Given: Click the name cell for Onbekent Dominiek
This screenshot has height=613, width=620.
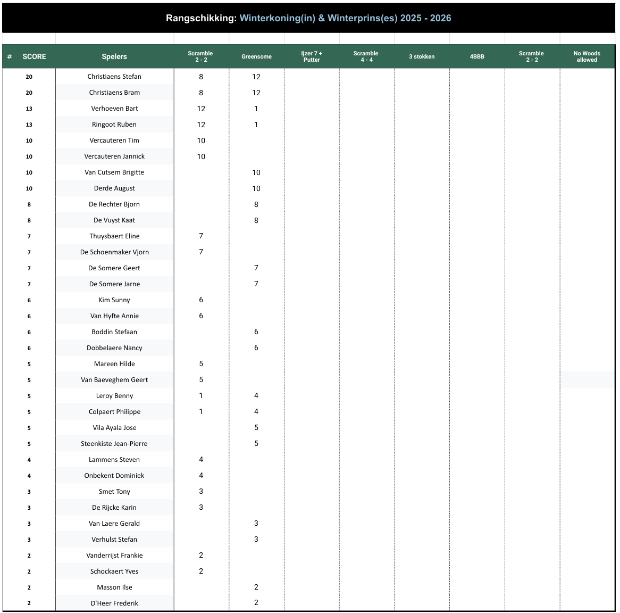Looking at the screenshot, I should point(114,475).
